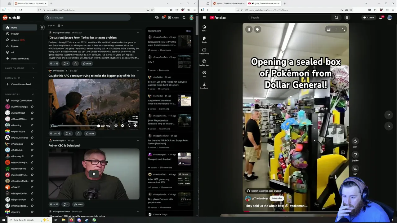
Task: Open YouTube hamburger guide menu
Action: pyautogui.click(x=204, y=18)
